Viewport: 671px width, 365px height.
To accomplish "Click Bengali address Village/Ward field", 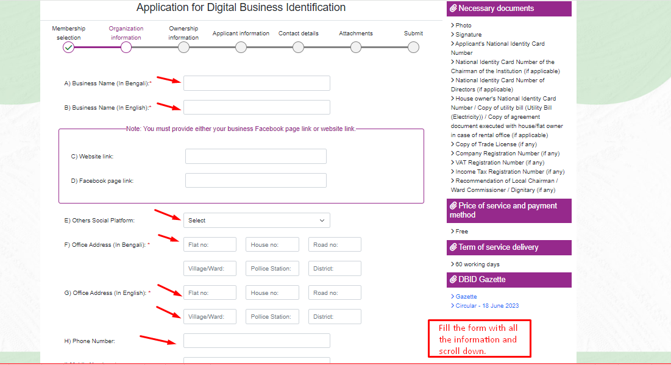I will click(210, 268).
